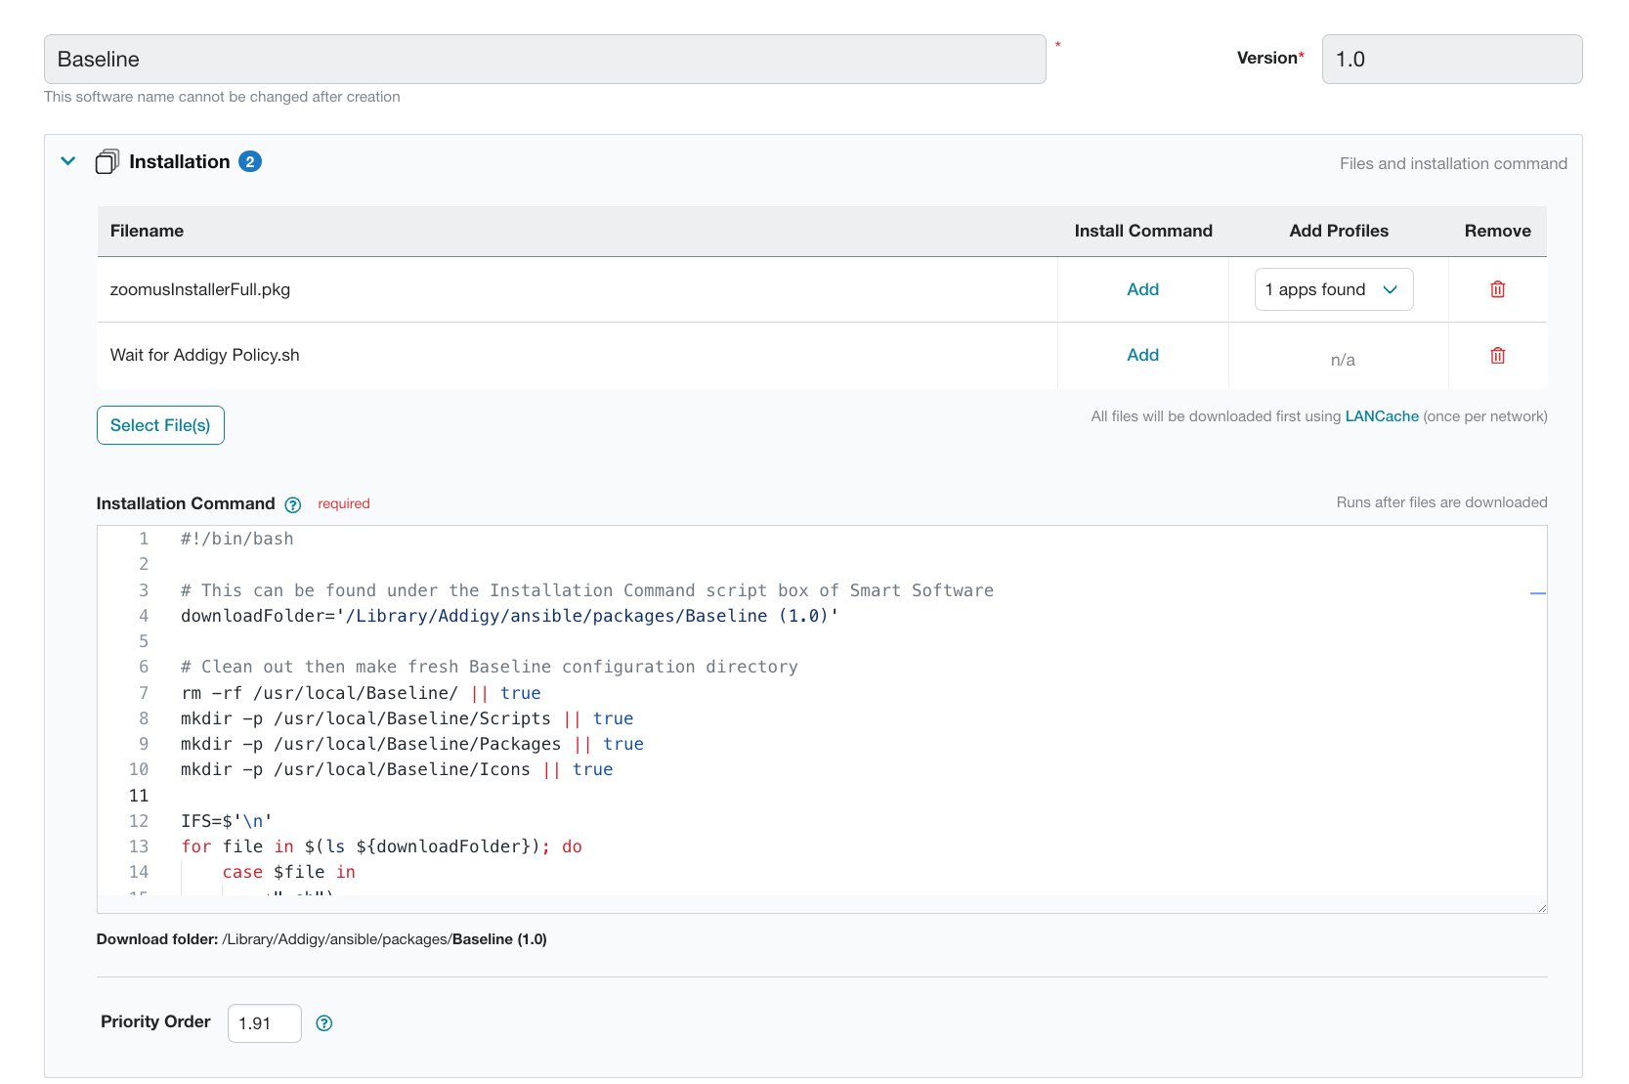The width and height of the screenshot is (1629, 1084).
Task: Click the '#!/bin/bash' line in editor
Action: pos(236,539)
